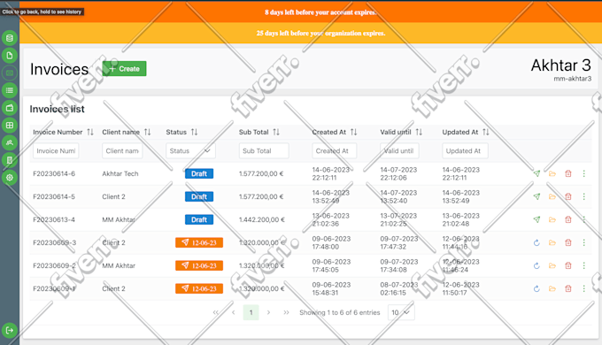Open more options for invoice F20230614-5

pos(584,196)
